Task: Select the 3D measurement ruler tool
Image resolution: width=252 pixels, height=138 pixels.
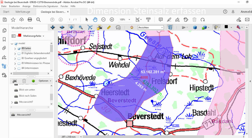Action: click(109, 28)
